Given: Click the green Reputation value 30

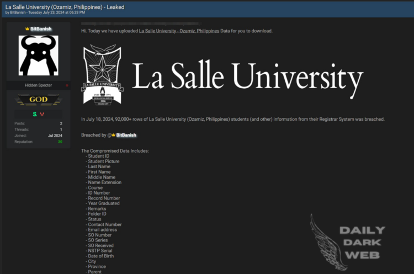Looking at the screenshot, I should click(60, 142).
